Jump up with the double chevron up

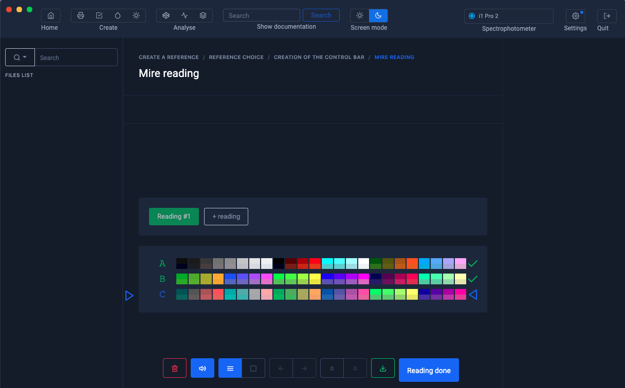tap(332, 368)
